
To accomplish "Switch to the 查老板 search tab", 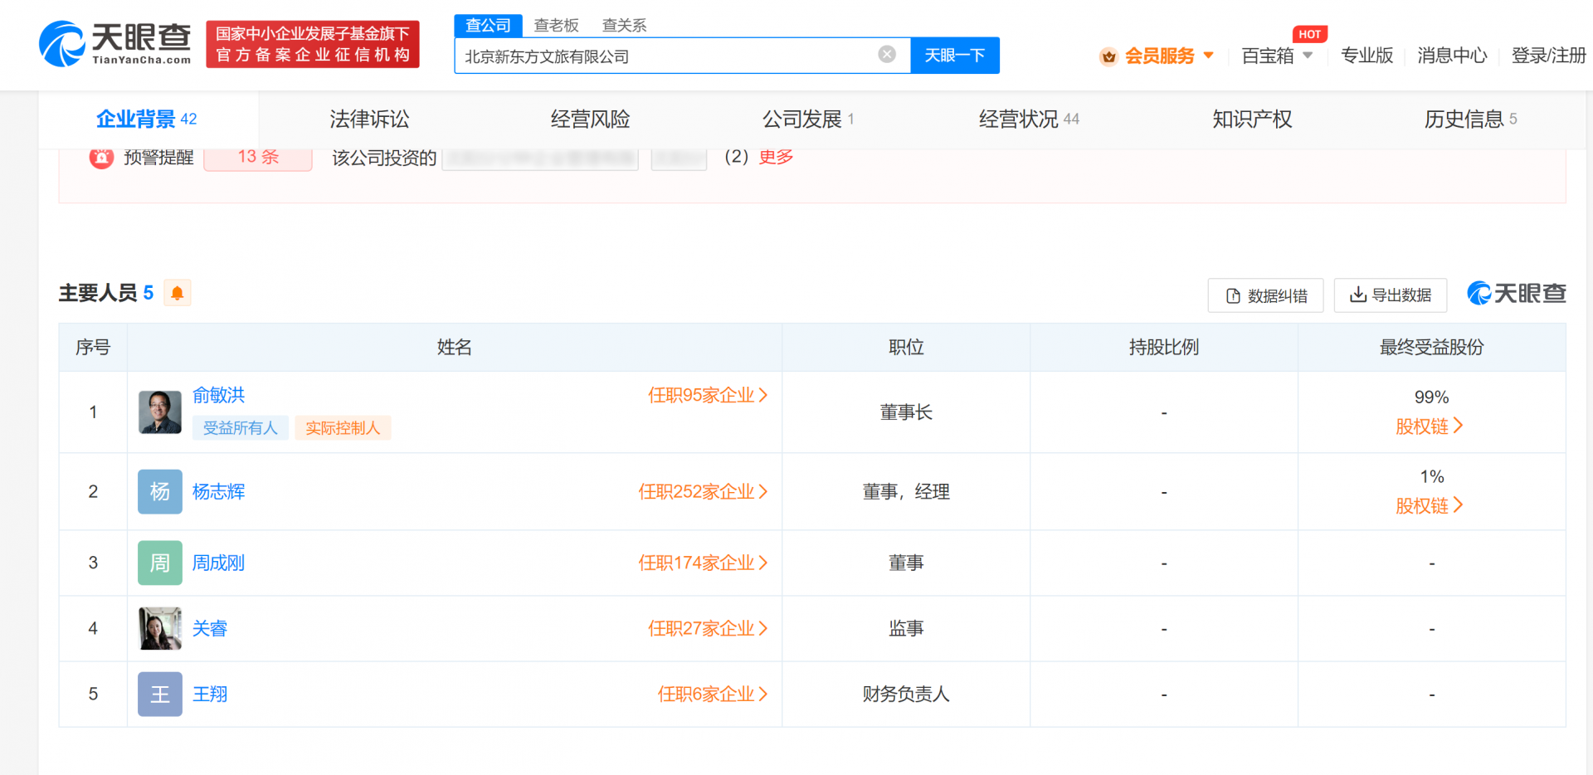I will click(x=556, y=26).
